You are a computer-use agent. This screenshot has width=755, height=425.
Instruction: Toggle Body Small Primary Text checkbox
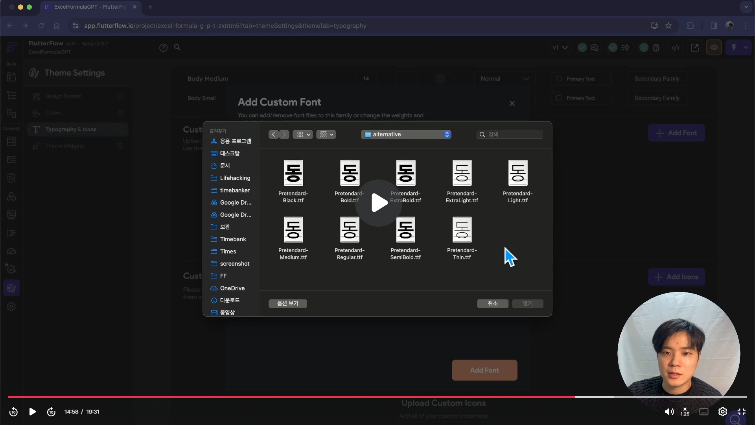pyautogui.click(x=559, y=98)
